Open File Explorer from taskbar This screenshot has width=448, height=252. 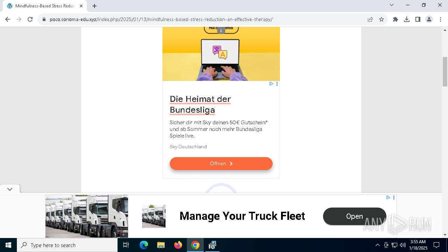pyautogui.click(x=161, y=245)
